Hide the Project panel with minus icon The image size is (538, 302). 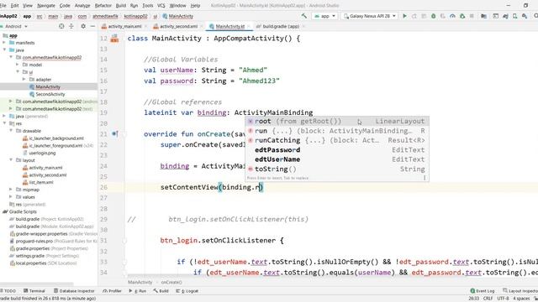coord(92,26)
